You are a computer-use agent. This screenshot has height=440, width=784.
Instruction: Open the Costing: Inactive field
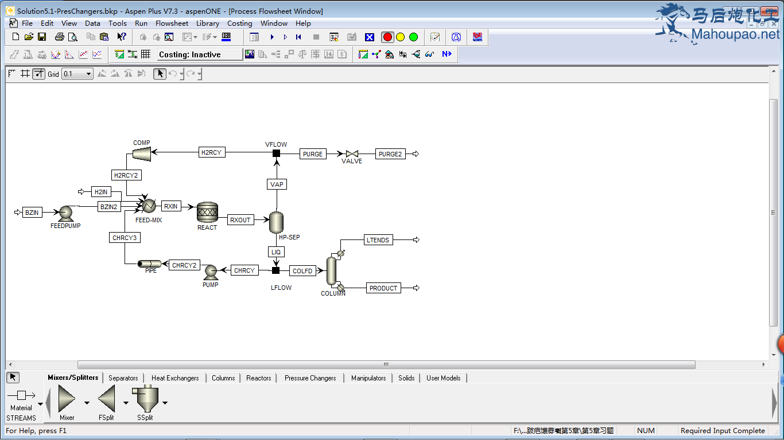(x=200, y=54)
